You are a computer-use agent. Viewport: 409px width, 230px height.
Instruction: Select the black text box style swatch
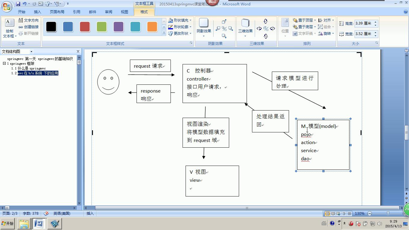[x=51, y=27]
